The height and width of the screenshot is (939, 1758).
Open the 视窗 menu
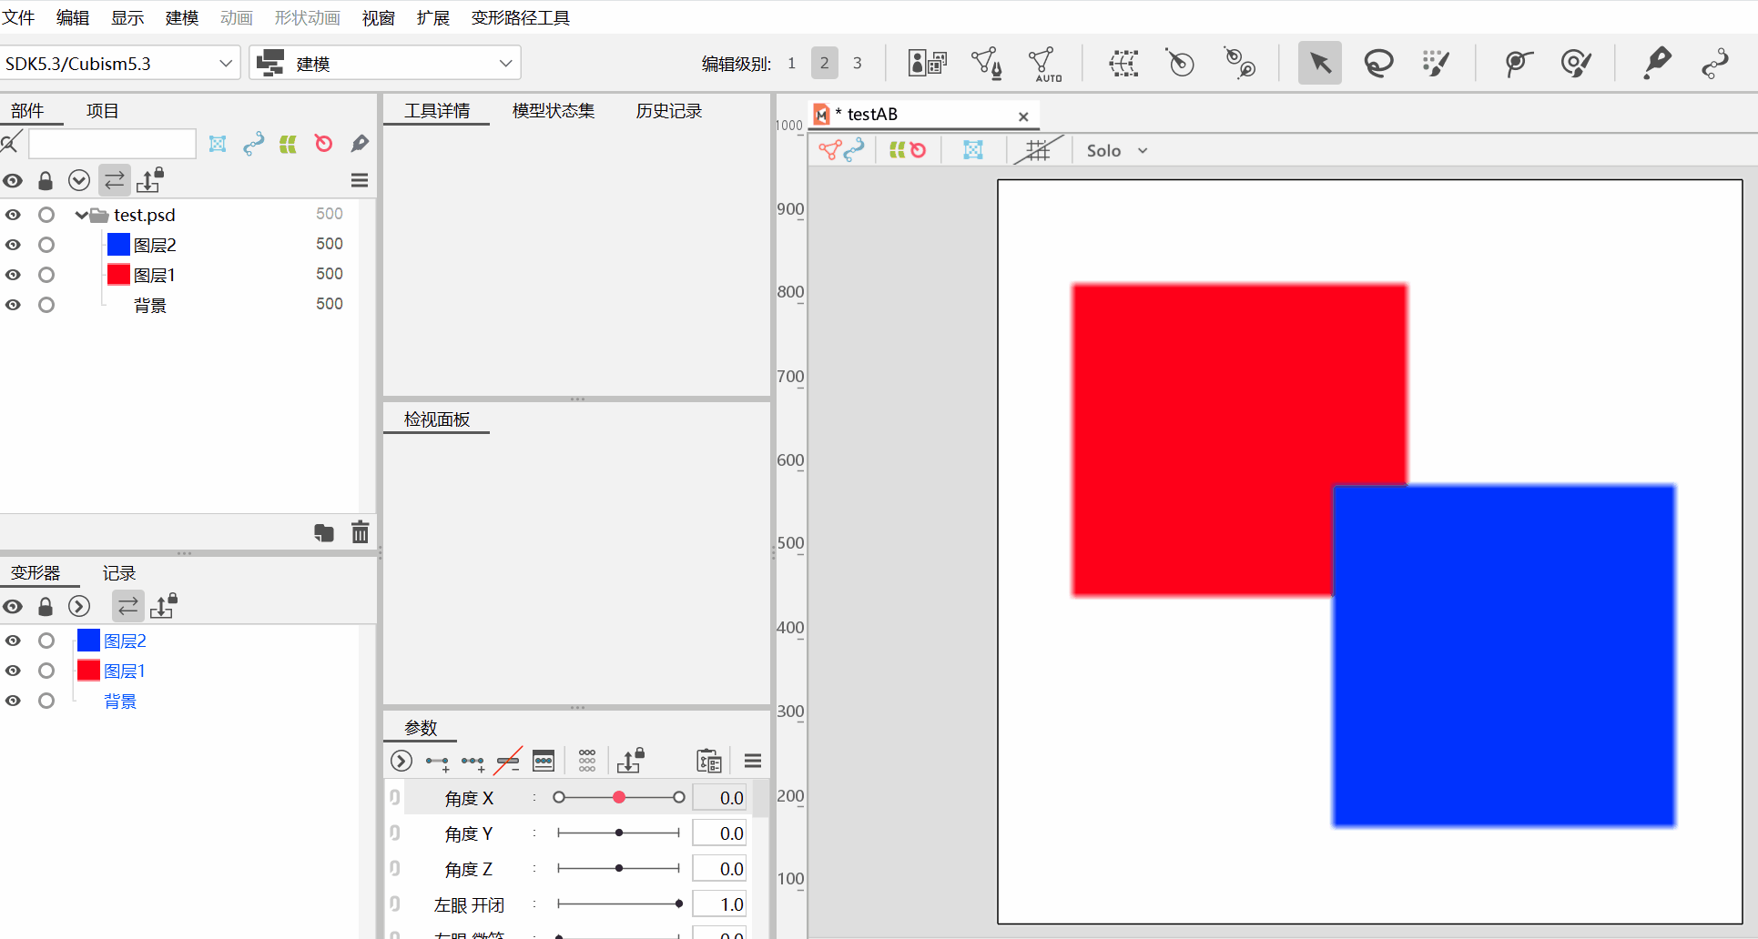(x=378, y=18)
